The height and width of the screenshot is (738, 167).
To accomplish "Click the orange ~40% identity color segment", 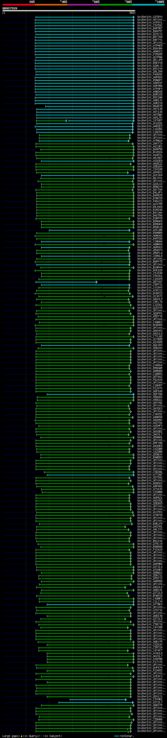I will pos(51,5).
